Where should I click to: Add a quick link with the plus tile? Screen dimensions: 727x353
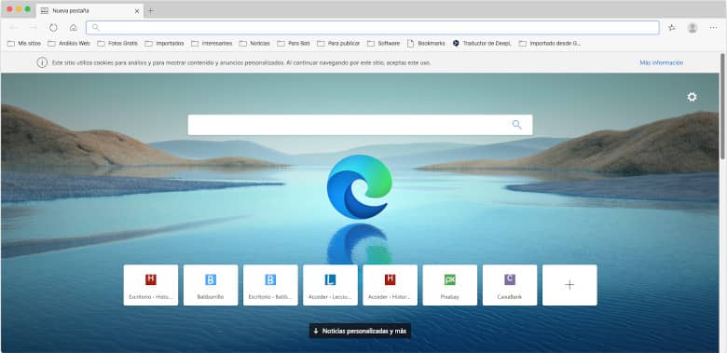[x=569, y=285]
